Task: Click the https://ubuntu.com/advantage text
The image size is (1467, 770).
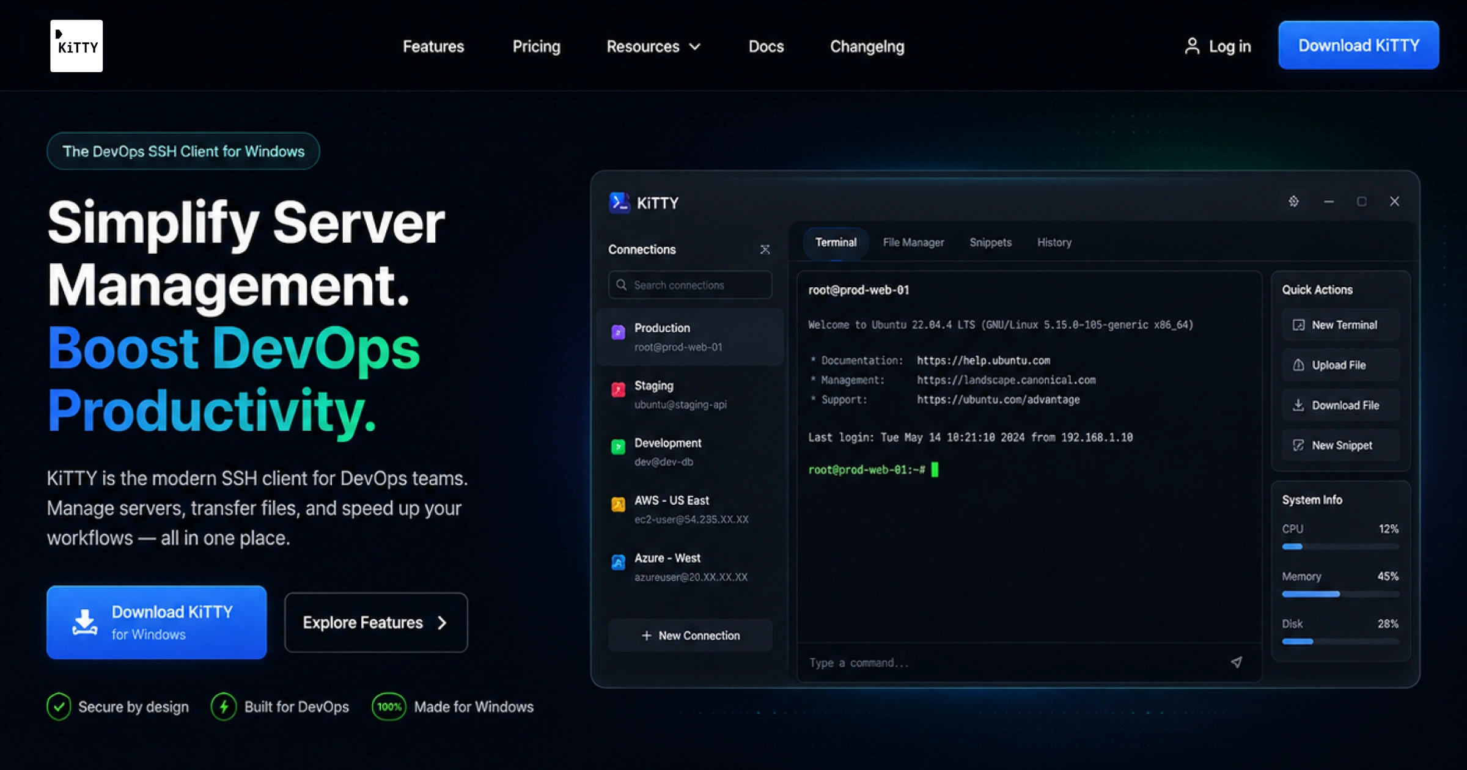Action: pos(998,400)
